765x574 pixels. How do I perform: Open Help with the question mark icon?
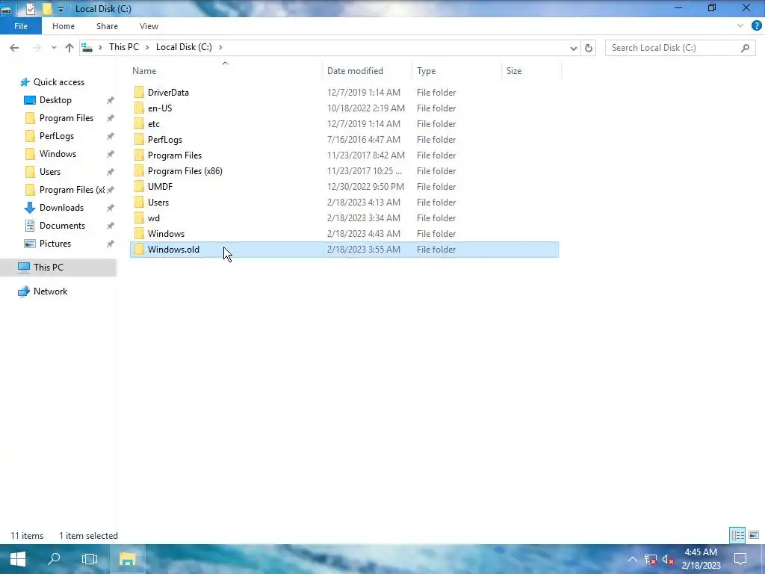tap(757, 26)
